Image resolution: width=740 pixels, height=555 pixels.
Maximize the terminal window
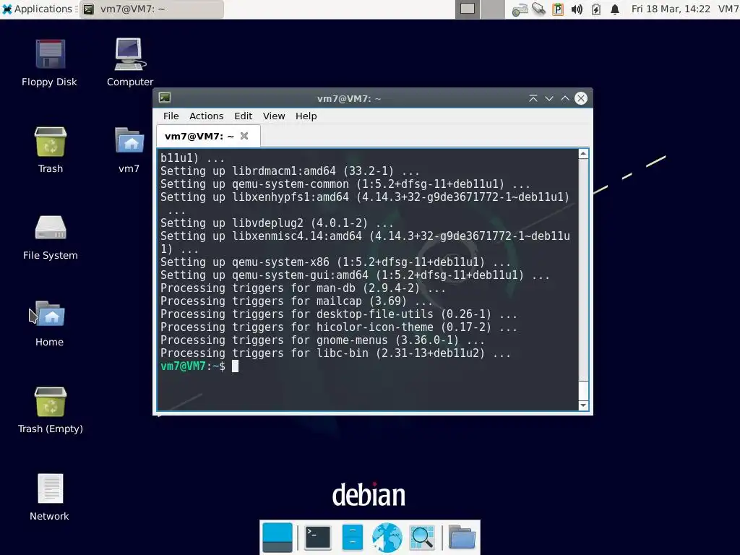point(565,98)
